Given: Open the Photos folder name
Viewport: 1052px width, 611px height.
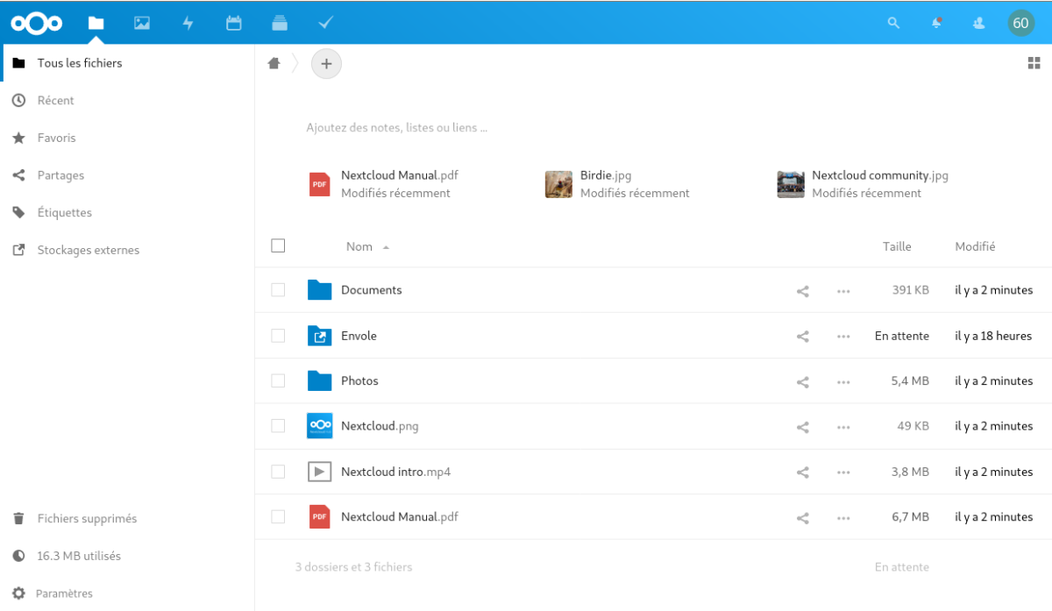Looking at the screenshot, I should coord(359,381).
